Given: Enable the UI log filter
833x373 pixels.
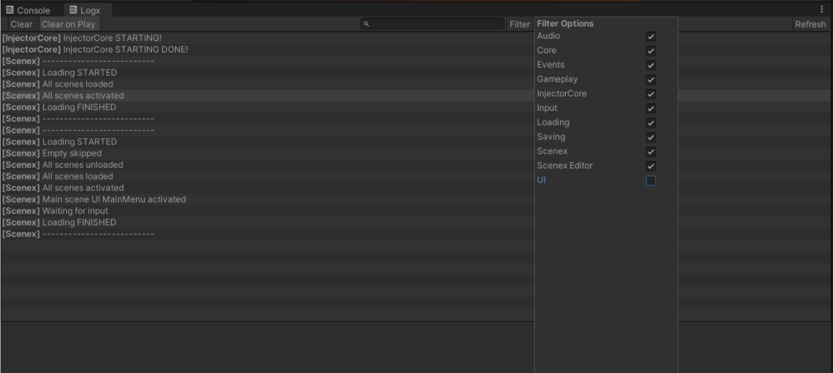Looking at the screenshot, I should tap(651, 179).
